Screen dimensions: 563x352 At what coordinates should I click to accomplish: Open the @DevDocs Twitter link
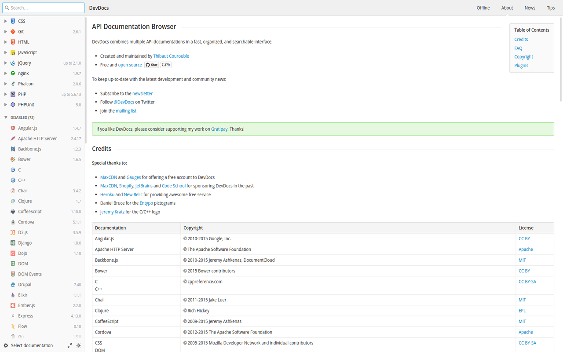(x=124, y=102)
